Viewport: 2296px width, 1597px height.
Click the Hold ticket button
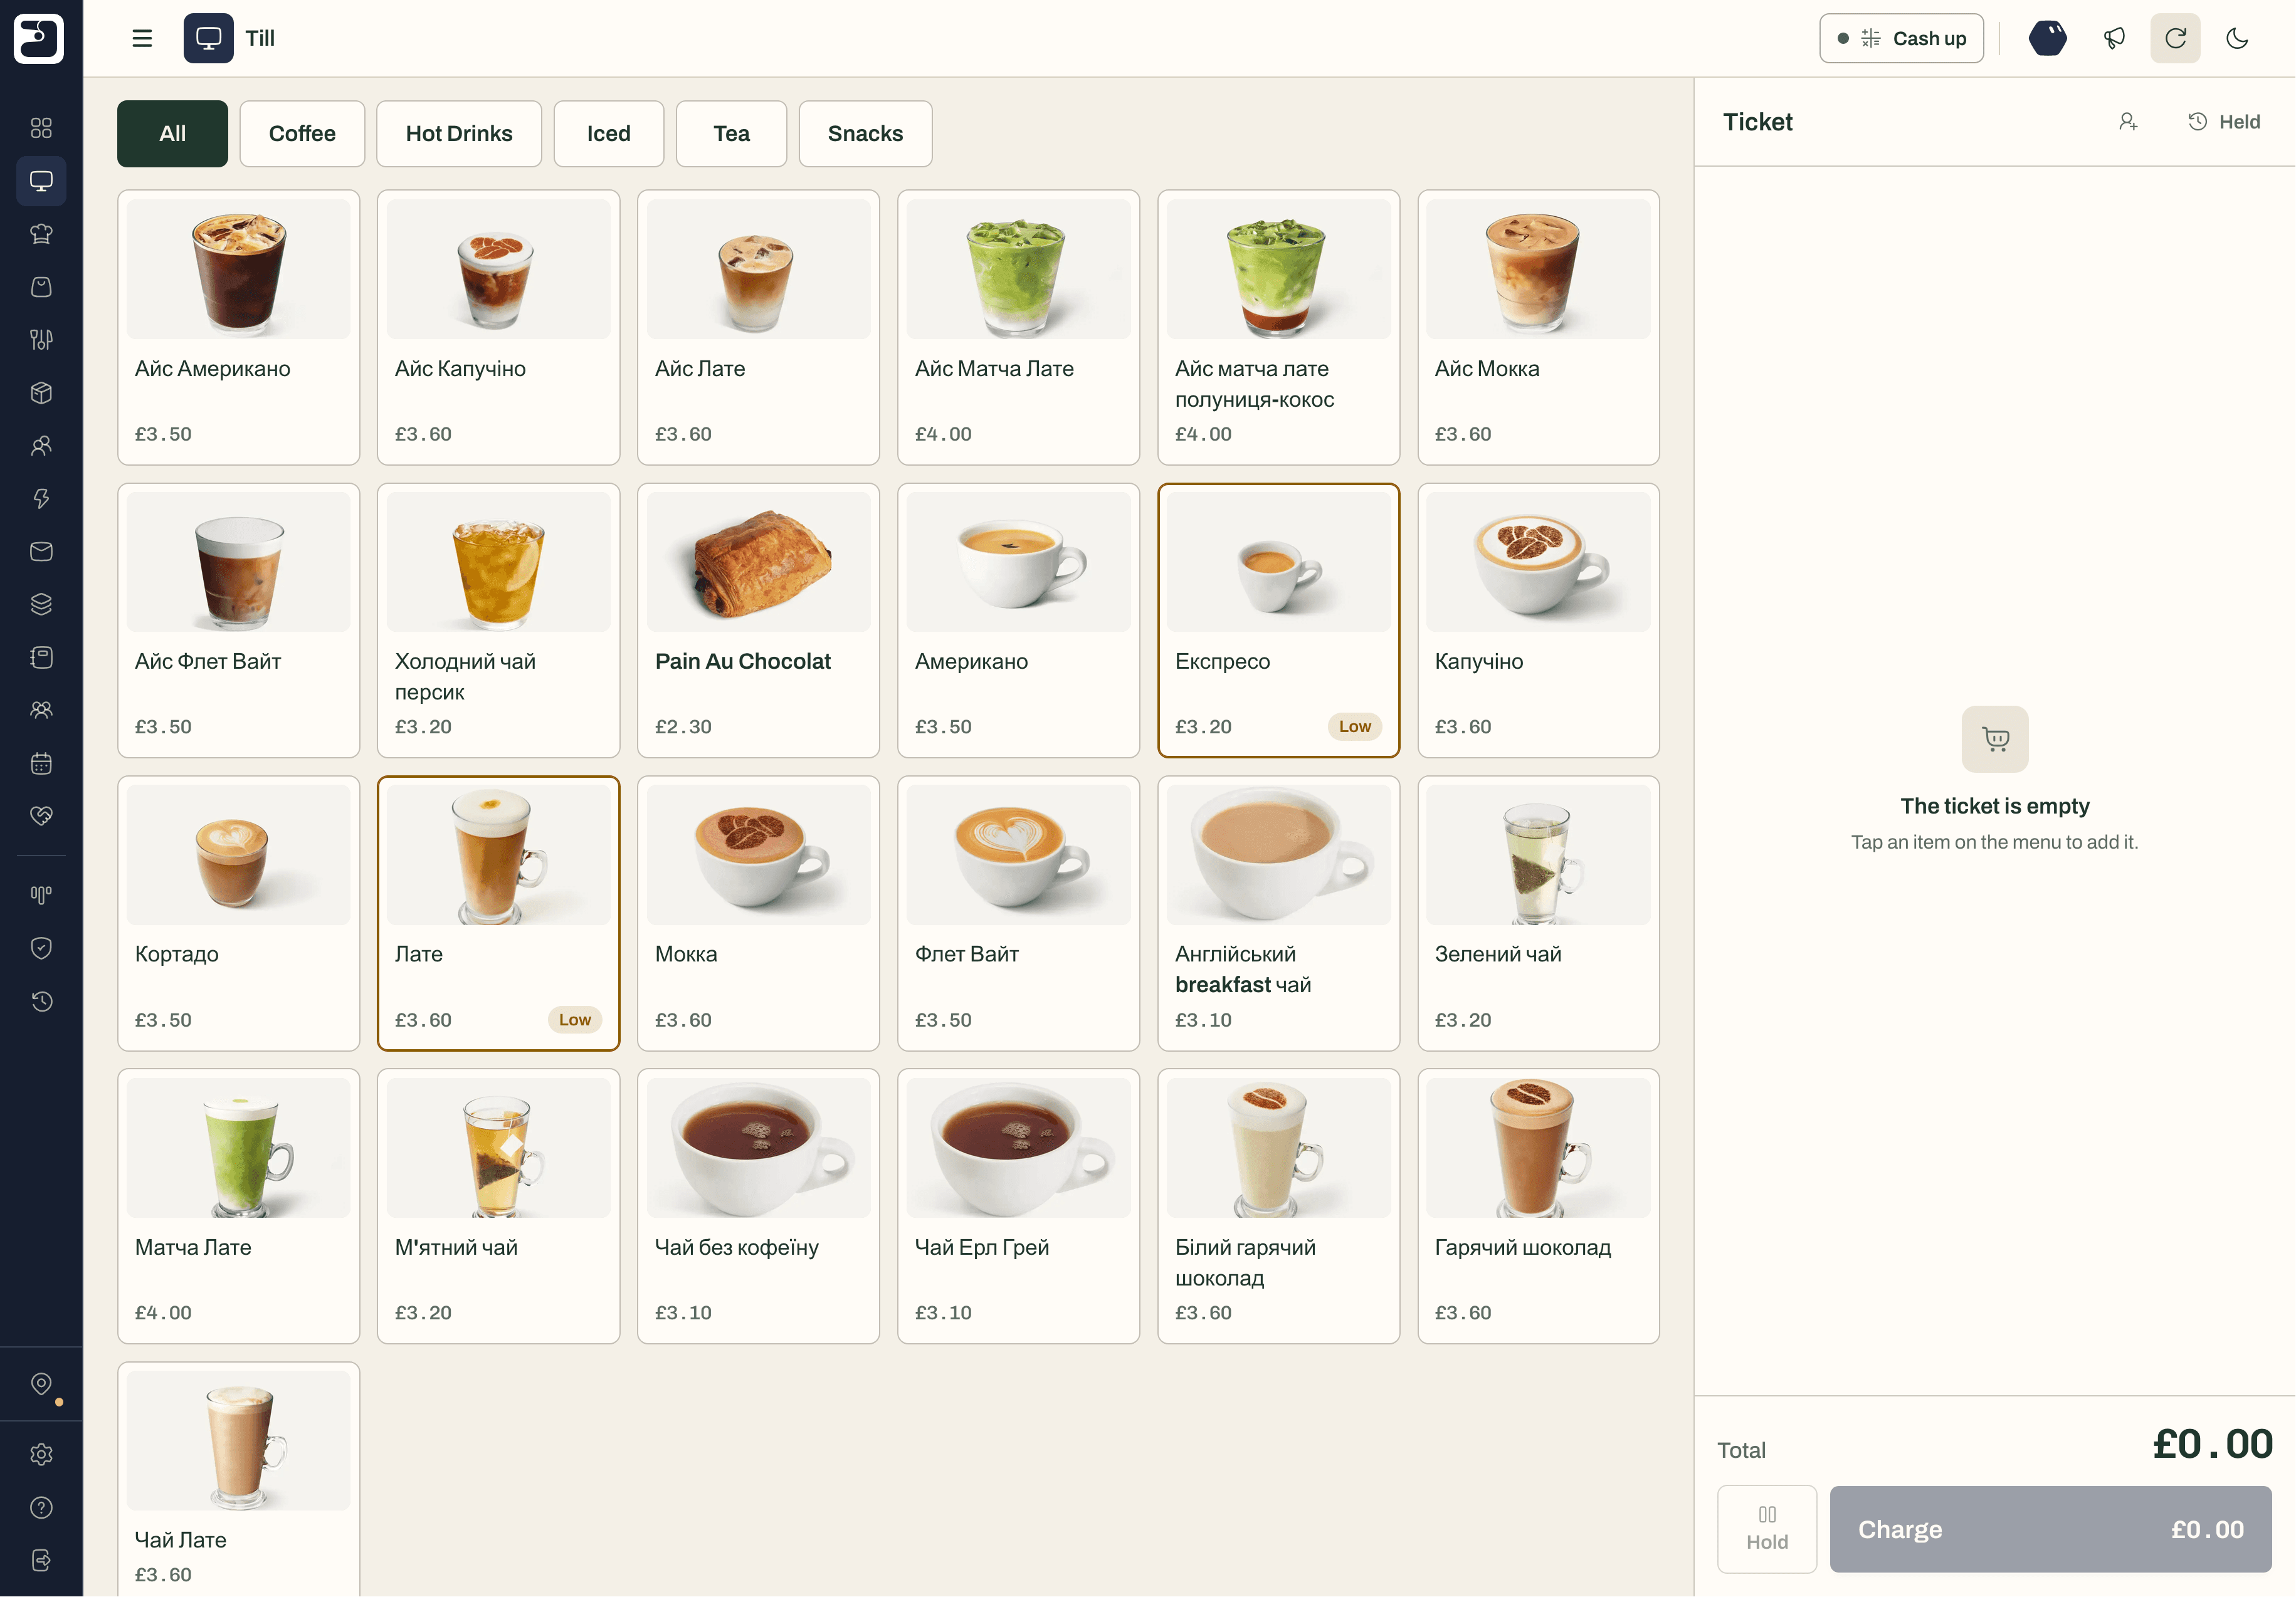pos(1767,1529)
